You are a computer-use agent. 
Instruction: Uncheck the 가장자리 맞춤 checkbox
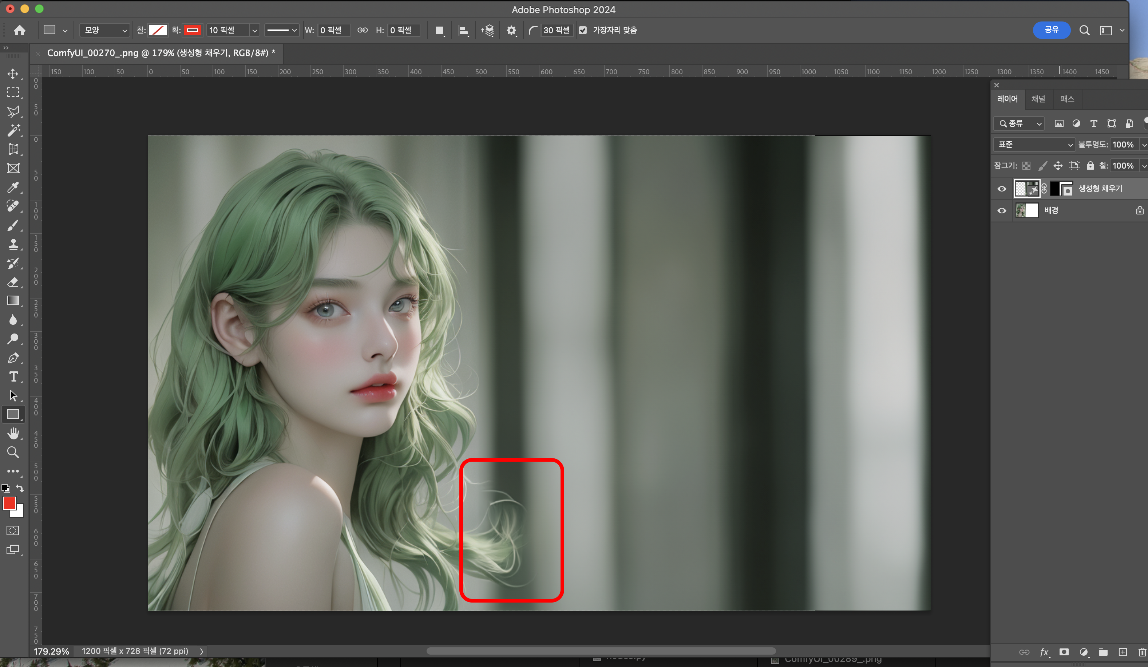click(583, 31)
